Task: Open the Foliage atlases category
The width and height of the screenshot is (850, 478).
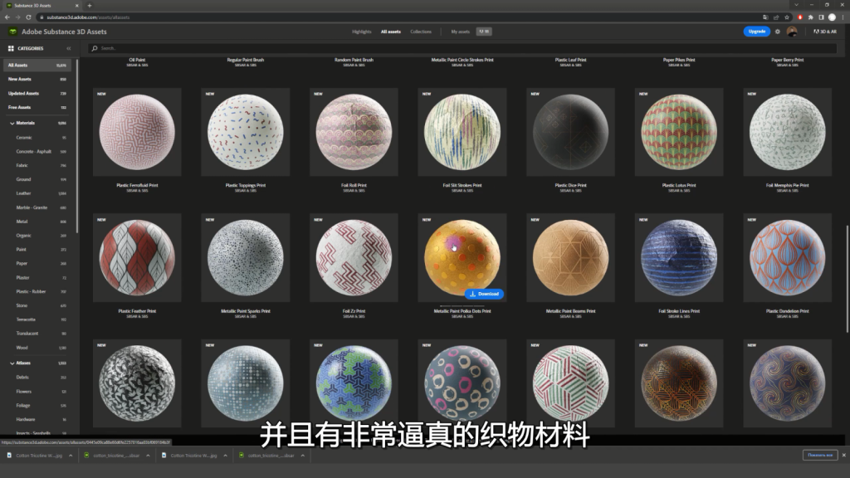Action: click(x=23, y=405)
